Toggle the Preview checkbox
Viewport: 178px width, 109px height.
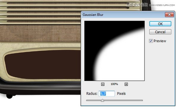[x=151, y=41]
